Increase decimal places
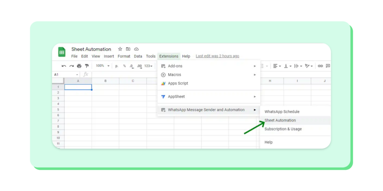The image size is (383, 191). (x=140, y=66)
